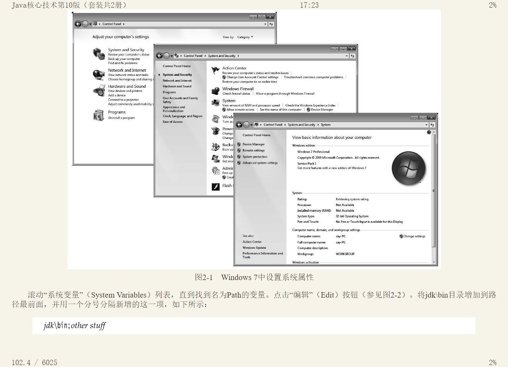Click the refresh icon in the Control Panel address bar
The height and width of the screenshot is (367, 508).
pyautogui.click(x=271, y=24)
